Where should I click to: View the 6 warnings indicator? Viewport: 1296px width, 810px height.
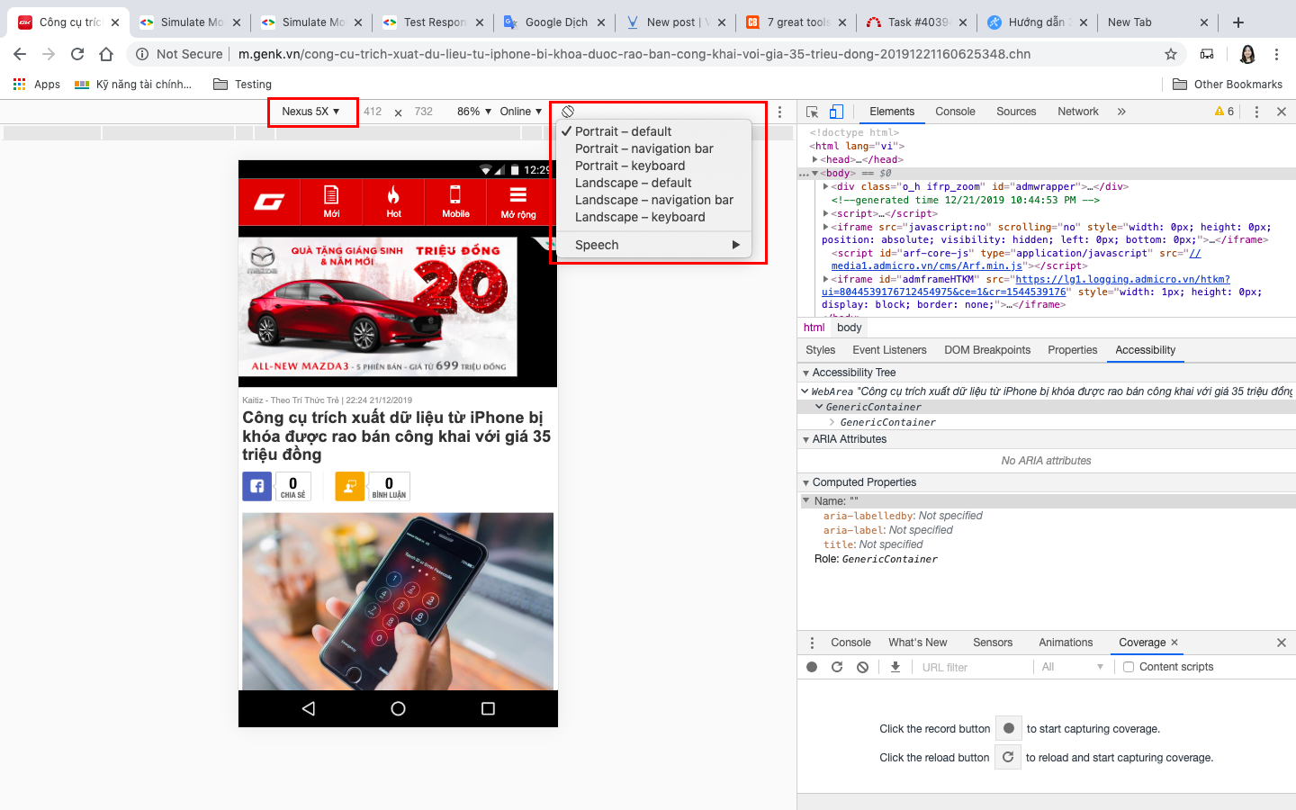(x=1225, y=112)
